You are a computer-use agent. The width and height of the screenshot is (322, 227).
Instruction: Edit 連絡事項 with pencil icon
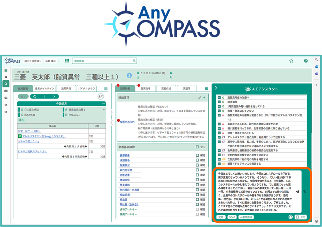click(200, 98)
